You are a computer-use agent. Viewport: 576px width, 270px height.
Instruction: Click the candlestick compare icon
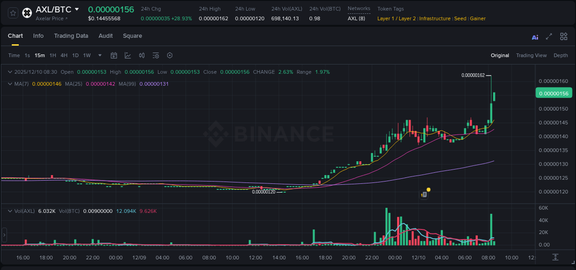(x=141, y=55)
